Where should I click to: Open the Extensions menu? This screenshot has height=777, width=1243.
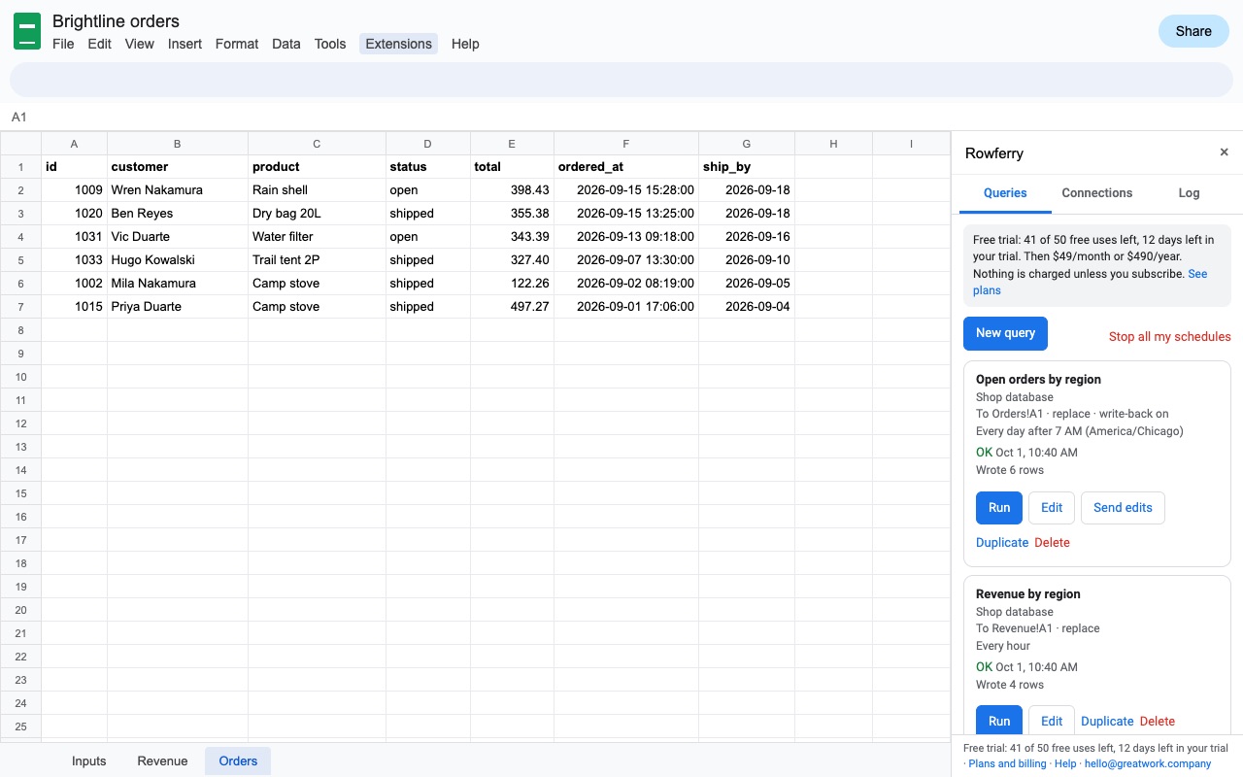(x=398, y=44)
